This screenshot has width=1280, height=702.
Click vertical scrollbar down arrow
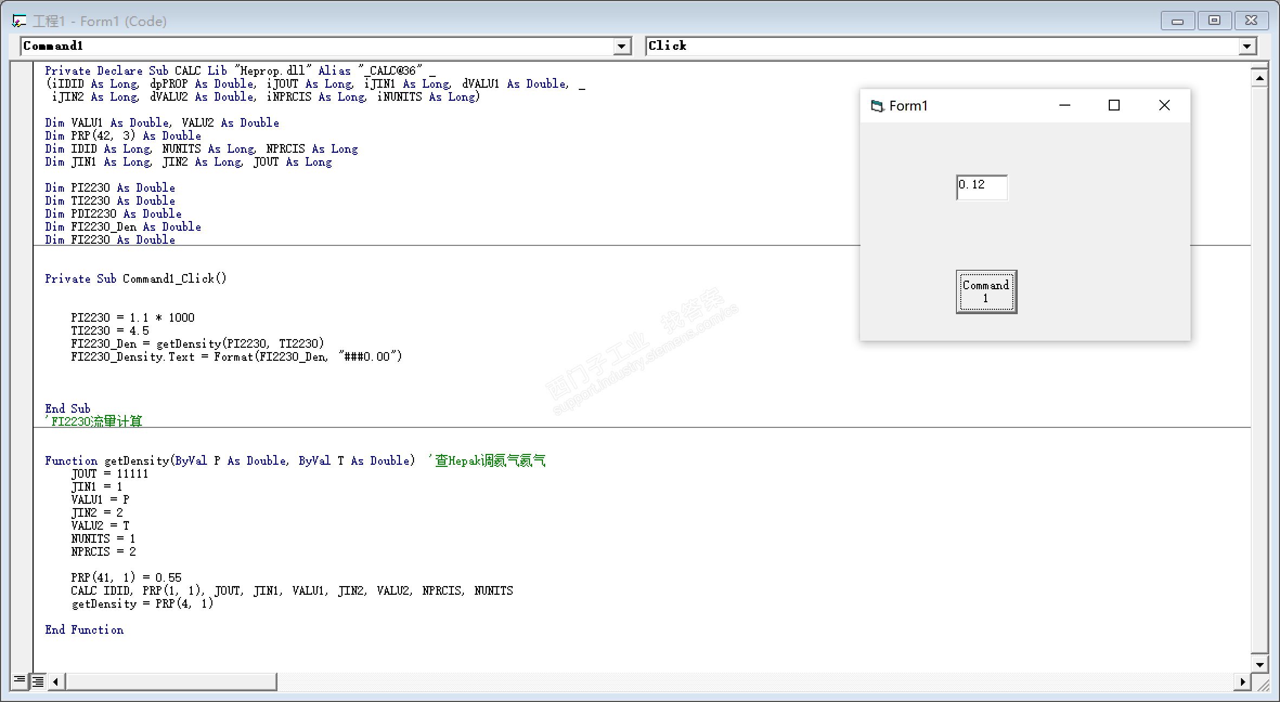coord(1259,664)
